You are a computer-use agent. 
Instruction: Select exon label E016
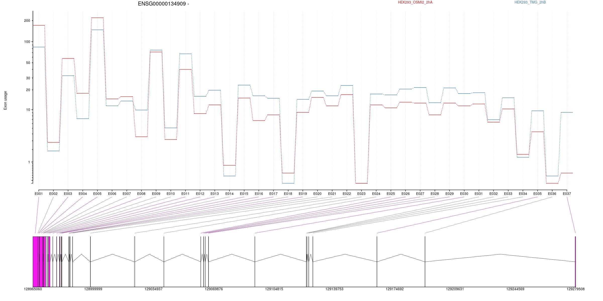pyautogui.click(x=259, y=194)
